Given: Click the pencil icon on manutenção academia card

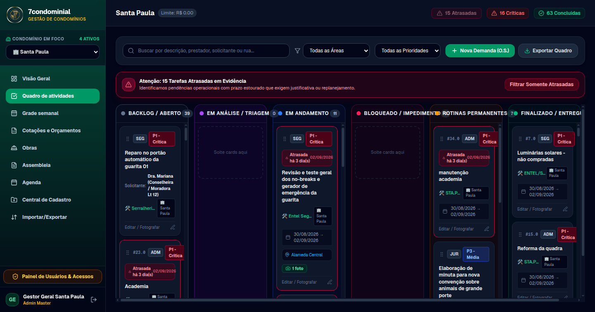Looking at the screenshot, I should (487, 229).
